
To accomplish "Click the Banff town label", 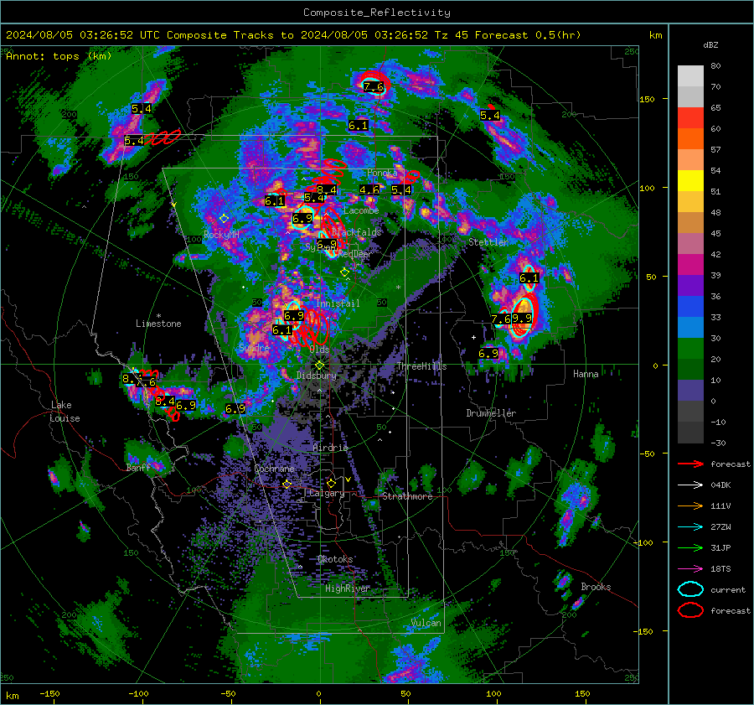I will 138,468.
